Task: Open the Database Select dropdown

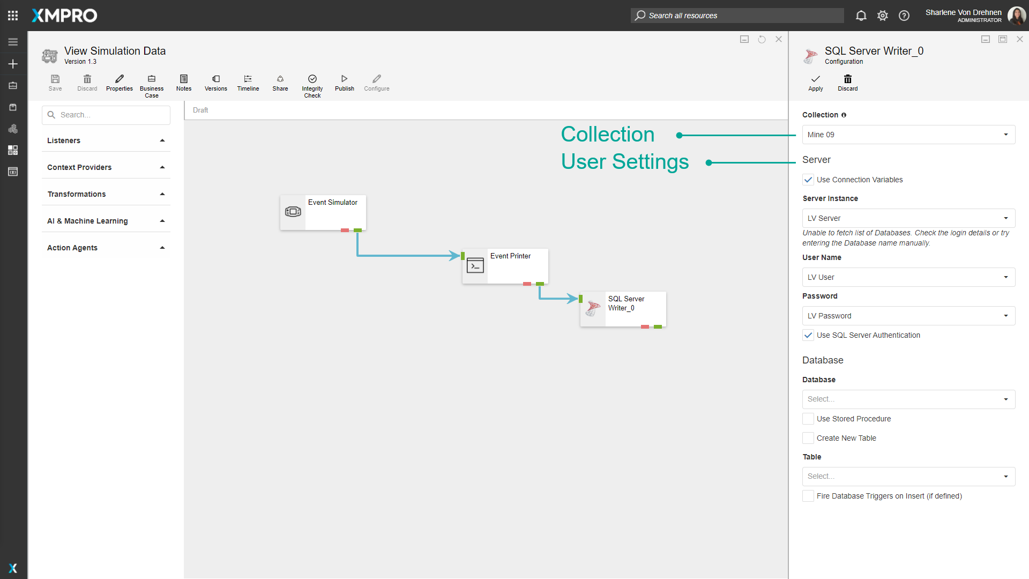Action: tap(908, 399)
